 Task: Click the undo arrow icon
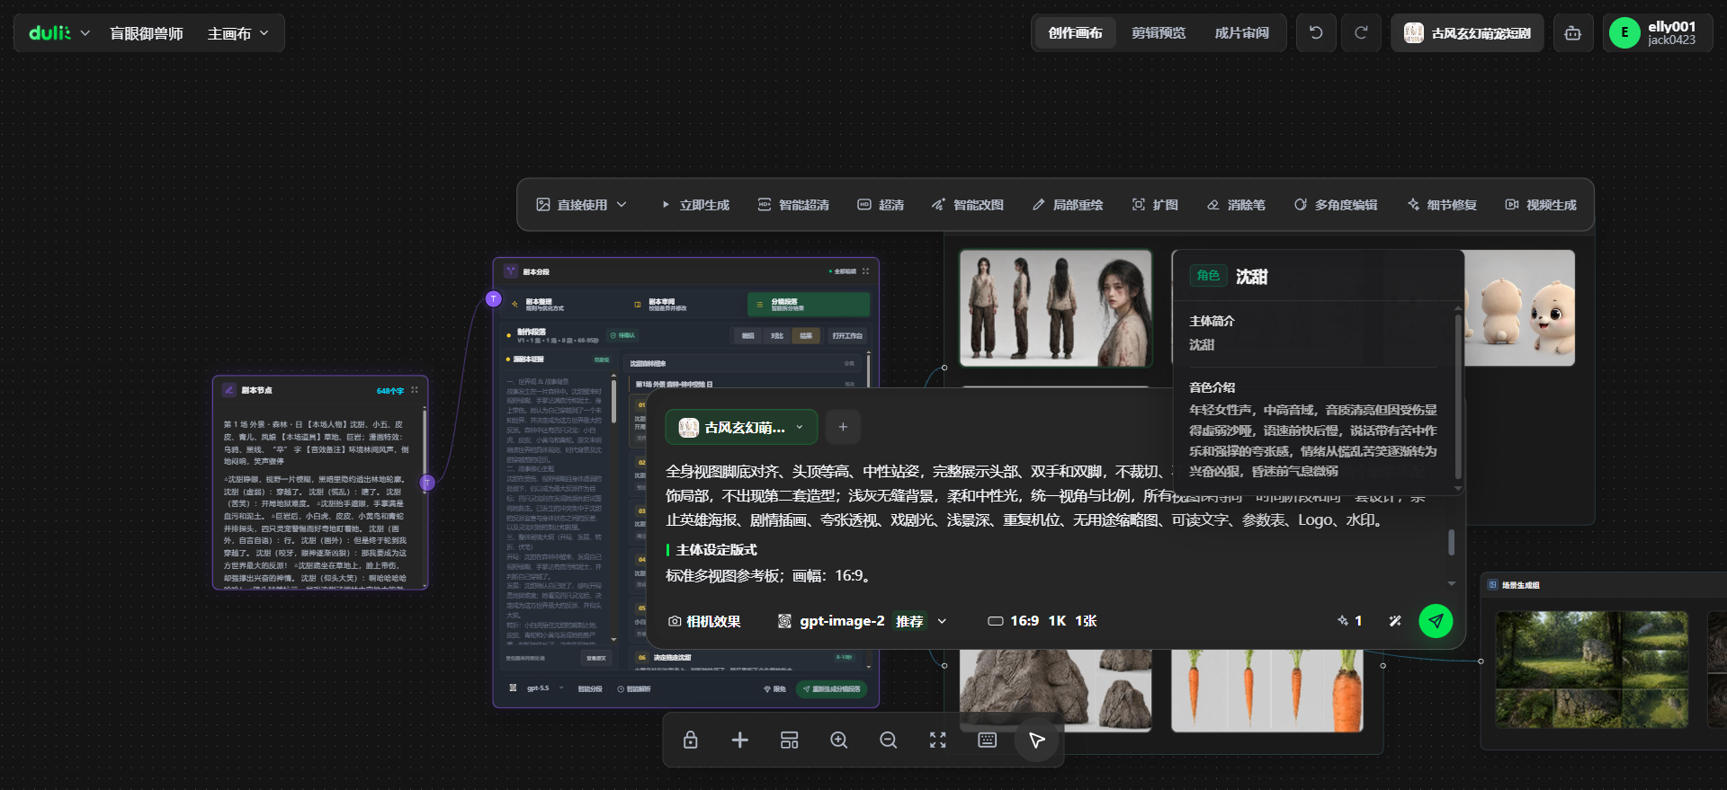[1316, 33]
